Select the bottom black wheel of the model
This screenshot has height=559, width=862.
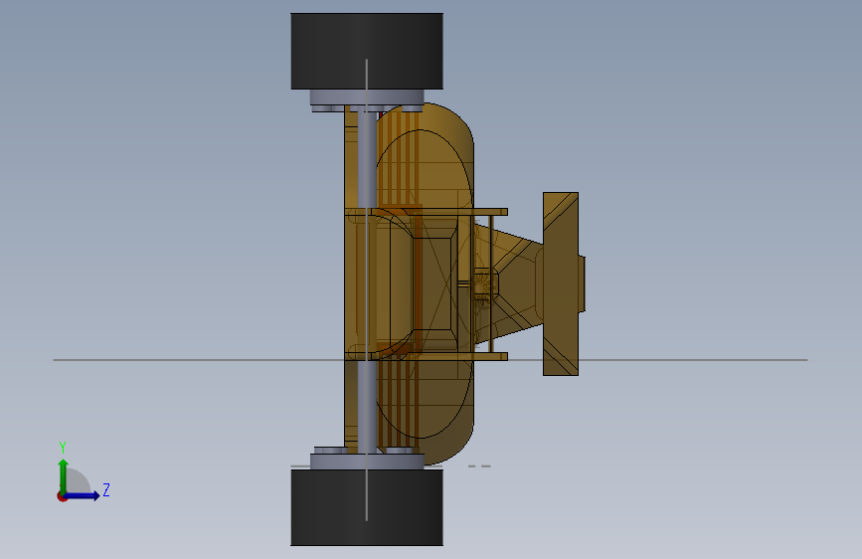click(x=367, y=507)
